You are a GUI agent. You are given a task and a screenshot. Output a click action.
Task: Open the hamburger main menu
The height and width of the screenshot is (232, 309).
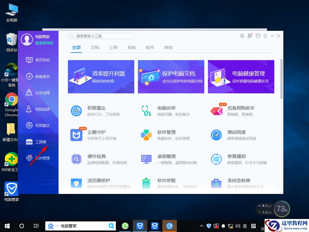265,36
